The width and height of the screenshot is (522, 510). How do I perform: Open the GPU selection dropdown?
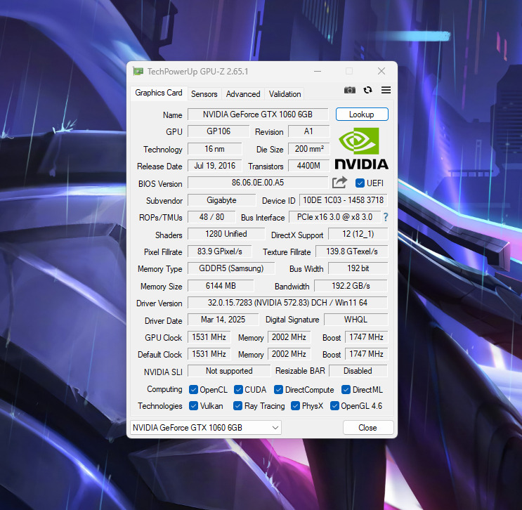(x=206, y=427)
